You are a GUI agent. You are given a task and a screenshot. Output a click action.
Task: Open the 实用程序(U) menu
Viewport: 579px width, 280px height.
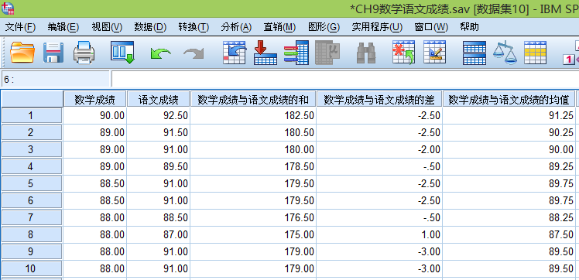coord(377,27)
